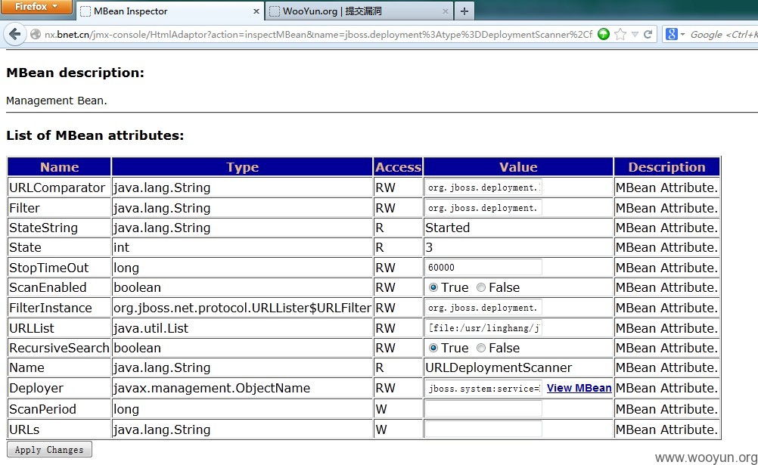Open the View MBean link for Deployer
Viewport: 758px width, 465px height.
coord(579,388)
